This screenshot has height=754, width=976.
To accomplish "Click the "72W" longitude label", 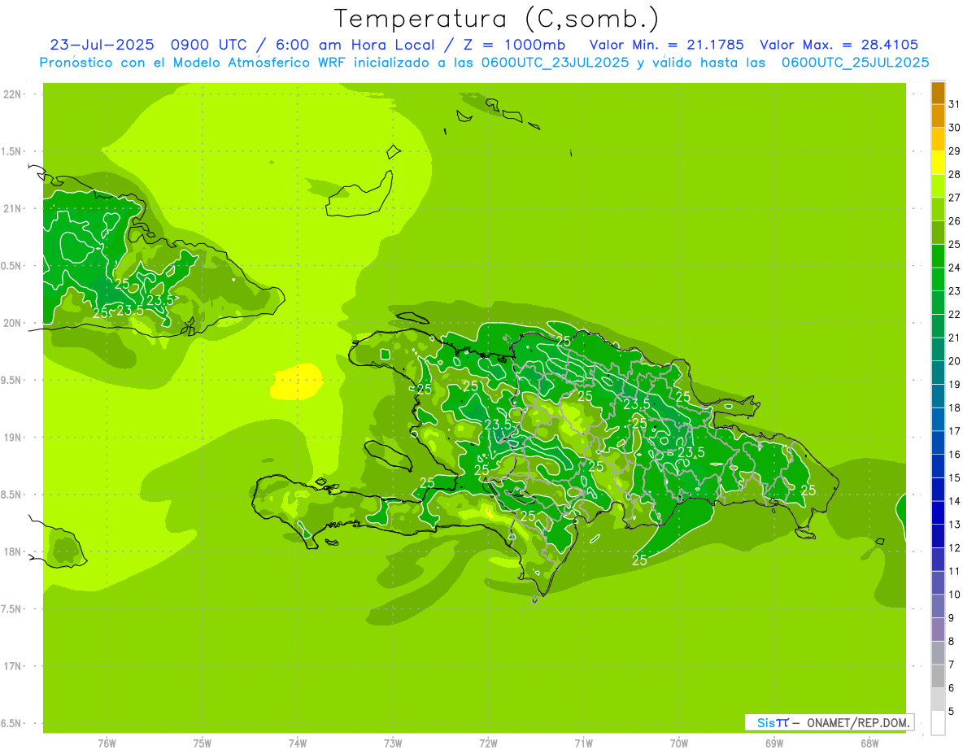I will (489, 743).
